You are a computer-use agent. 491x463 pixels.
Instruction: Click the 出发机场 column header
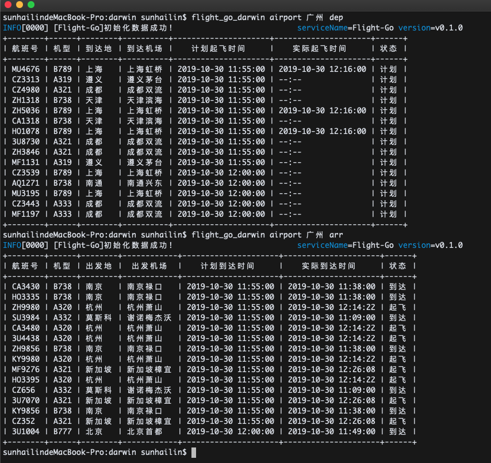click(149, 266)
